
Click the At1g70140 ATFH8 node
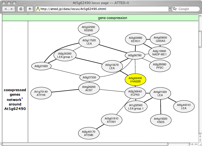(41, 93)
